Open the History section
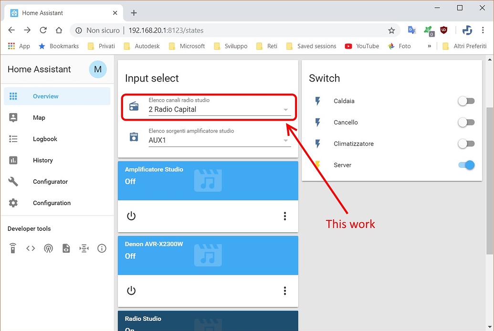494x331 pixels. click(x=42, y=160)
